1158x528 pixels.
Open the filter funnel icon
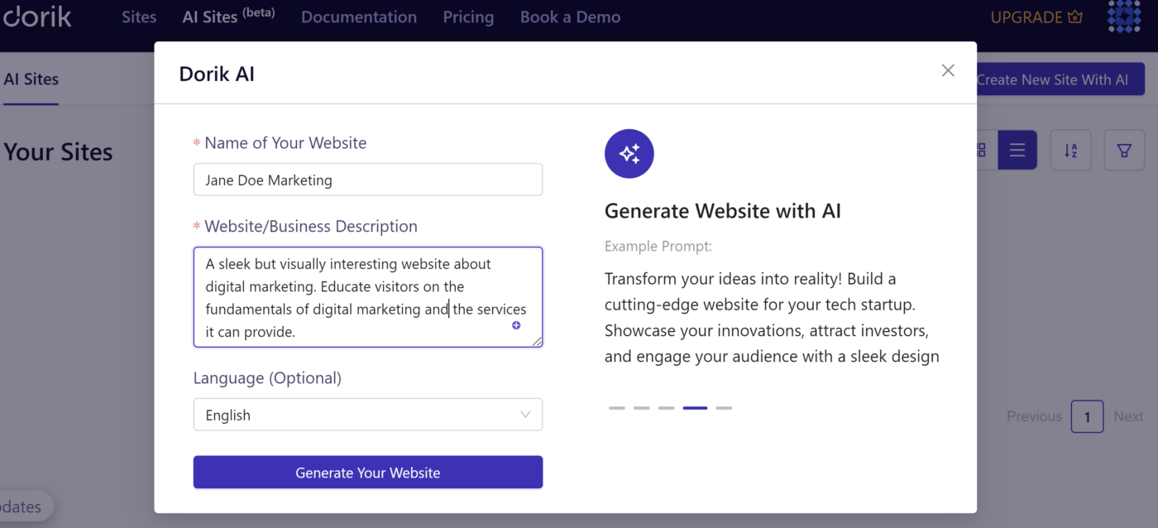pos(1124,151)
